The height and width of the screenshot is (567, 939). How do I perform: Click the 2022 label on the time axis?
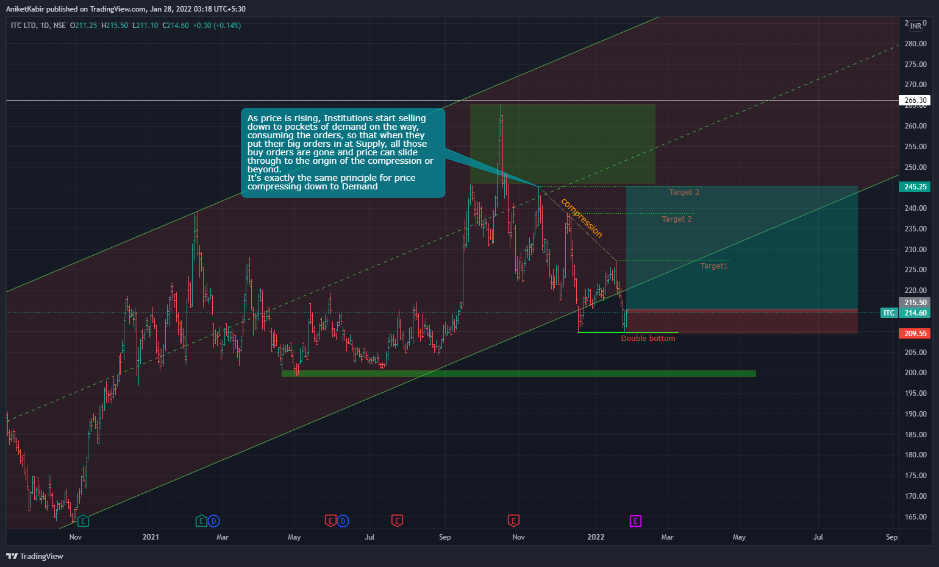point(596,537)
